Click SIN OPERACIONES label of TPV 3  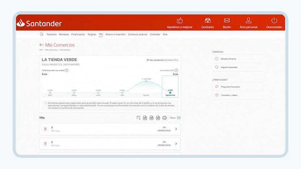point(164,129)
